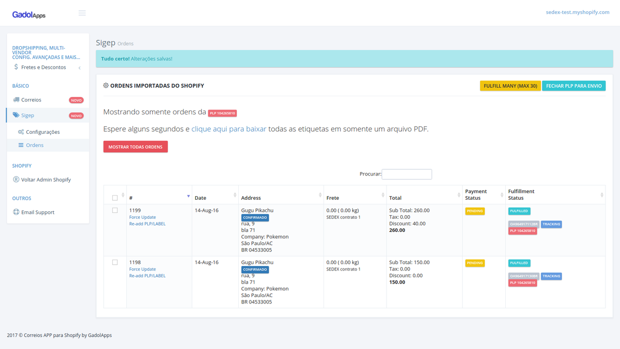
Task: Click the gears icon beside Configurações
Action: [21, 132]
